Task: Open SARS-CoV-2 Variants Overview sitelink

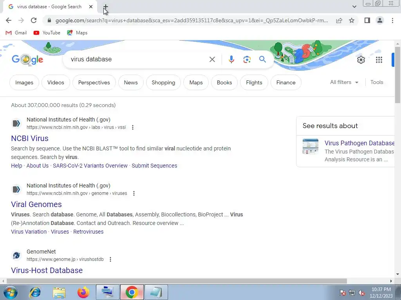Action: point(90,166)
